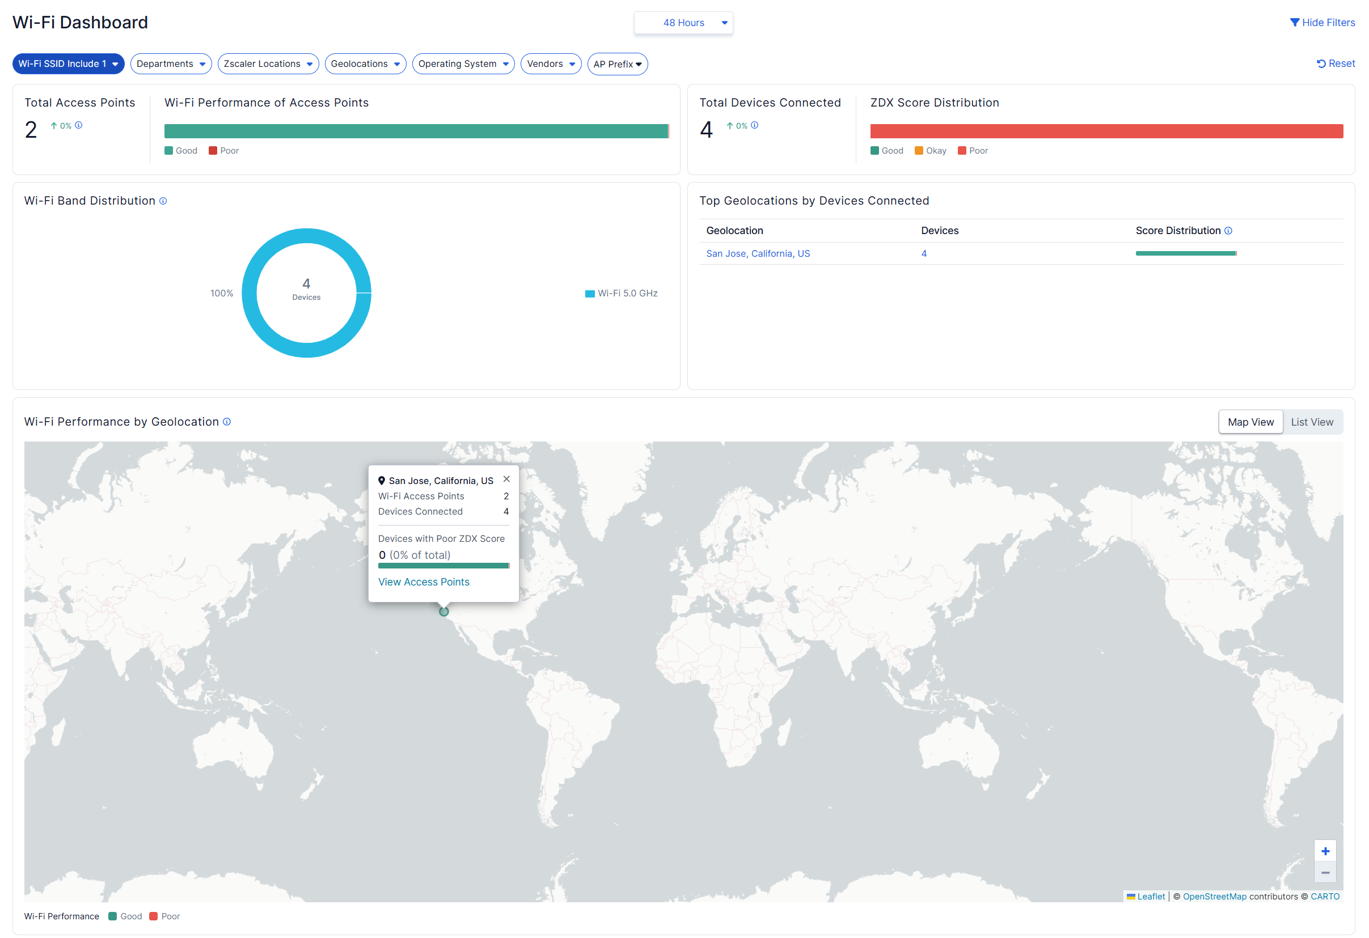Click info icon beside Total Devices Connected percentage

click(x=755, y=125)
